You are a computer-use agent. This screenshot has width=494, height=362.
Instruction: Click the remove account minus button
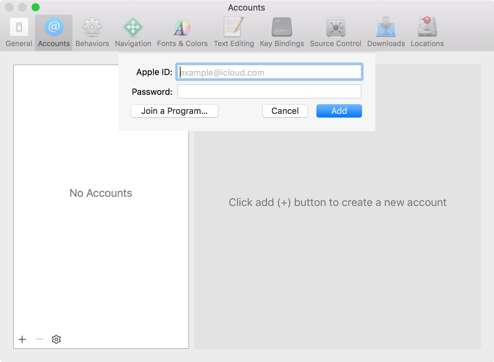point(39,339)
